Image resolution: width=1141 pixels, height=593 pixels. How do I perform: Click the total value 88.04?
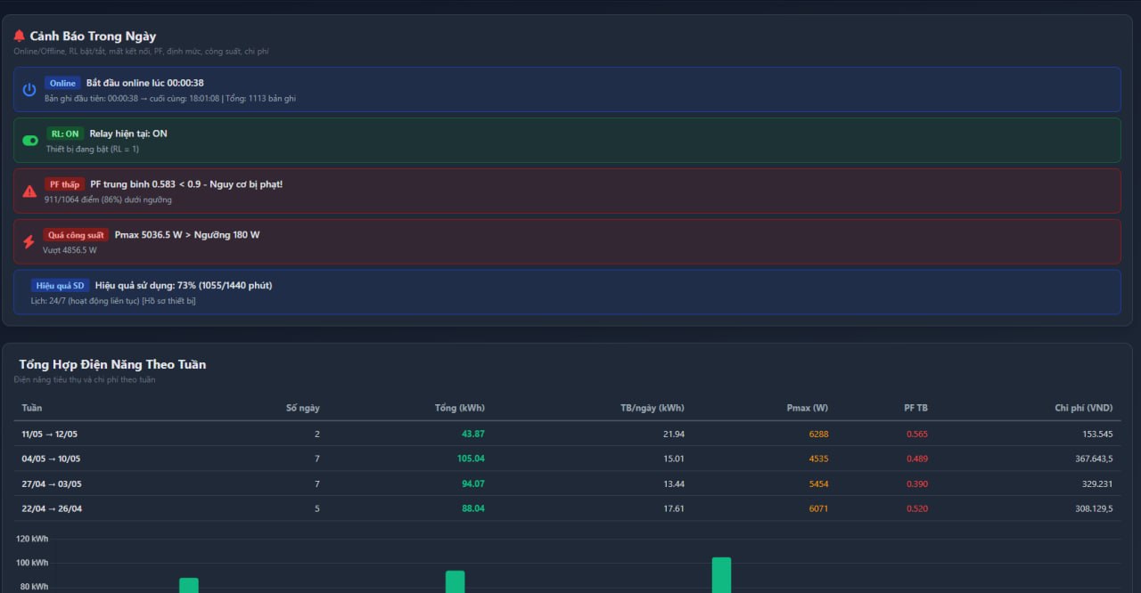click(473, 508)
